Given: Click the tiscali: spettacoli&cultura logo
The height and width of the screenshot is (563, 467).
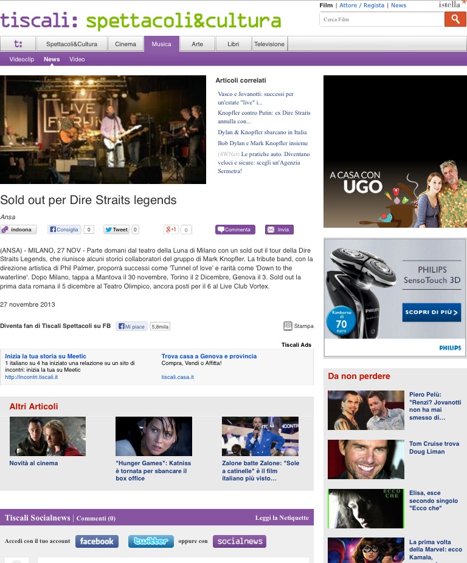Looking at the screenshot, I should pos(140,20).
